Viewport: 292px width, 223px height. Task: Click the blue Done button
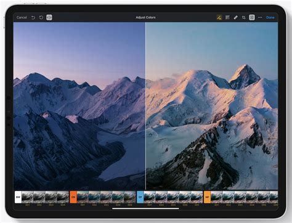coord(270,17)
